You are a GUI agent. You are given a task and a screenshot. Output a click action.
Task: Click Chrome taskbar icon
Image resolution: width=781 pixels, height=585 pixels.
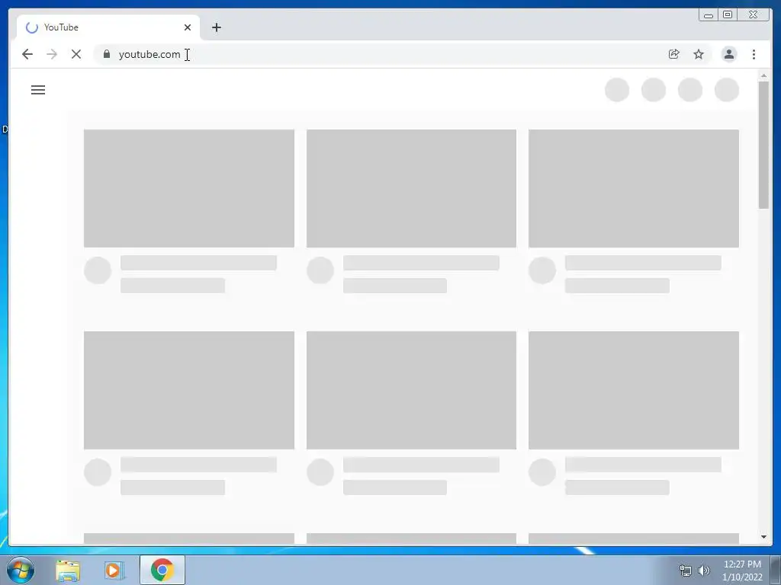(x=162, y=570)
